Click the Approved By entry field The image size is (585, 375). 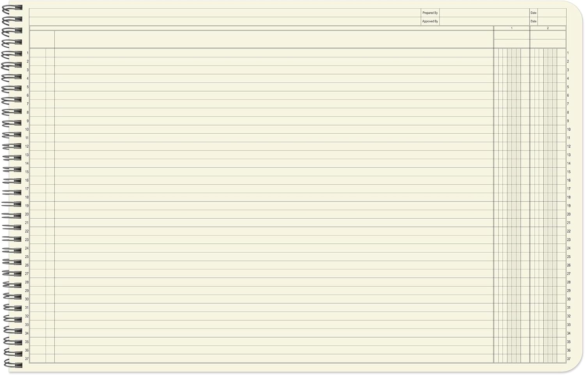point(484,21)
